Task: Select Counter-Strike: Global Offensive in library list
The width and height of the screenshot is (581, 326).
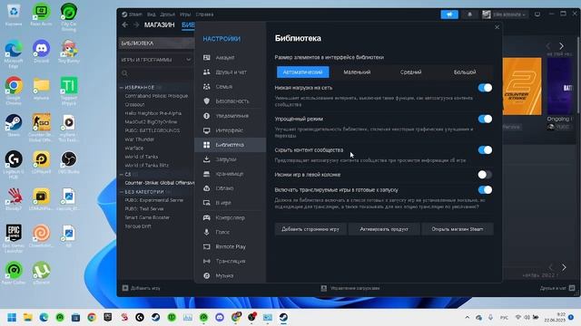Action: [160, 183]
